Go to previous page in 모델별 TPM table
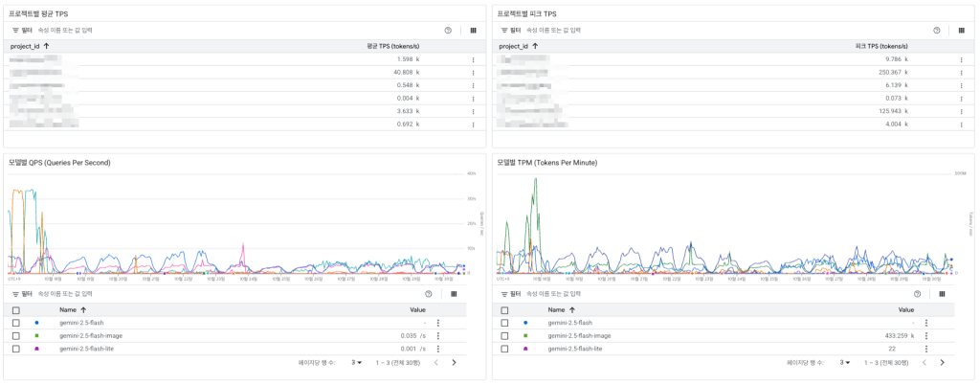The height and width of the screenshot is (385, 980). click(x=924, y=363)
